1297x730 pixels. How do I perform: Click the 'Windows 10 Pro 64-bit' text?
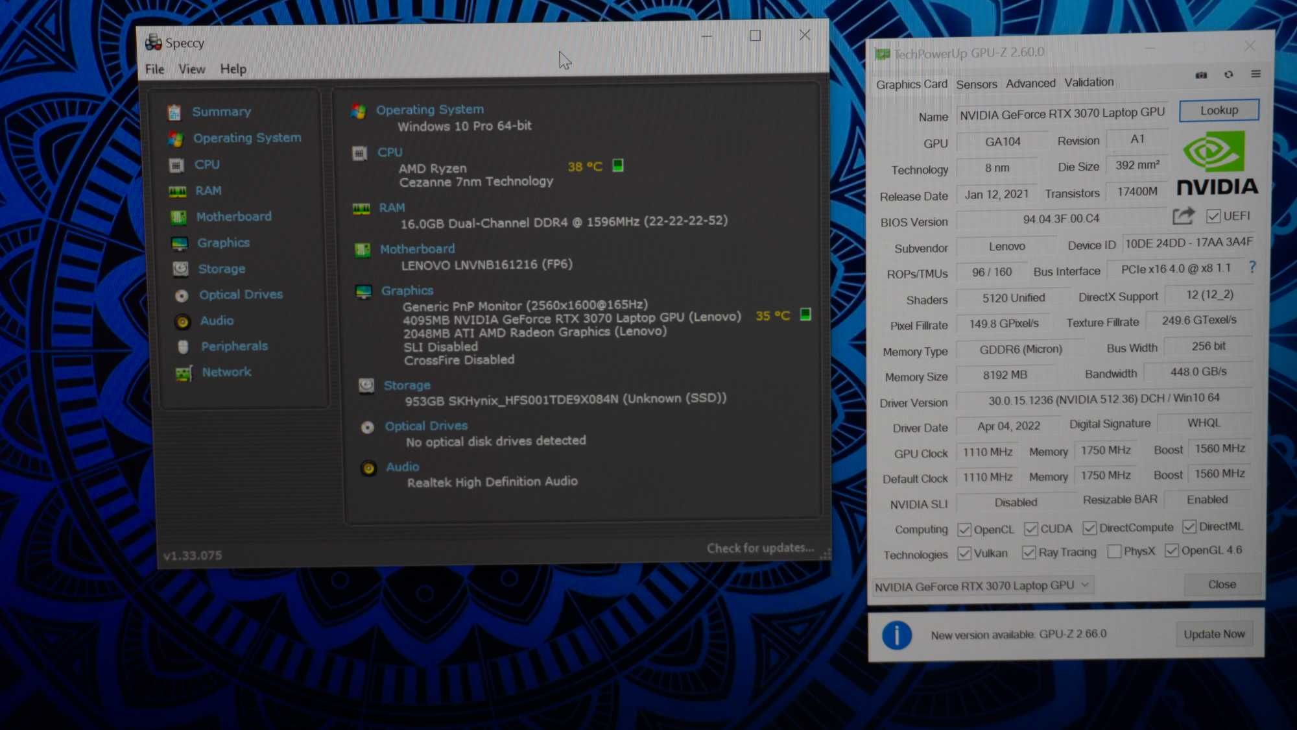pos(464,127)
